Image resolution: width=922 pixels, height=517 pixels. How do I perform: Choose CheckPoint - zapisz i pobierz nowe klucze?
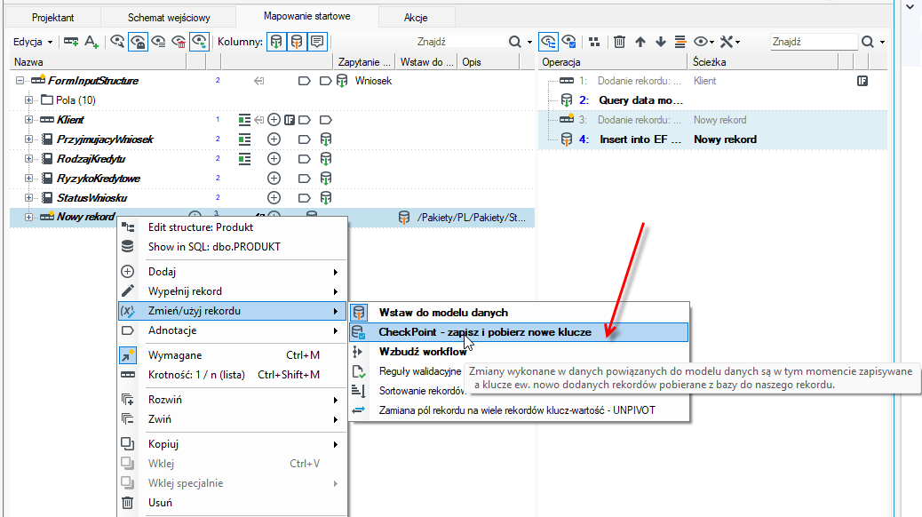click(x=519, y=332)
